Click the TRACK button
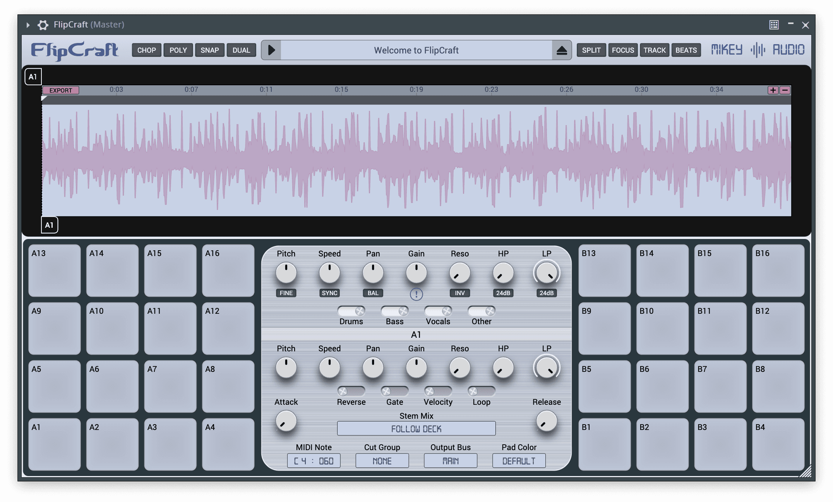The width and height of the screenshot is (833, 502). tap(655, 50)
